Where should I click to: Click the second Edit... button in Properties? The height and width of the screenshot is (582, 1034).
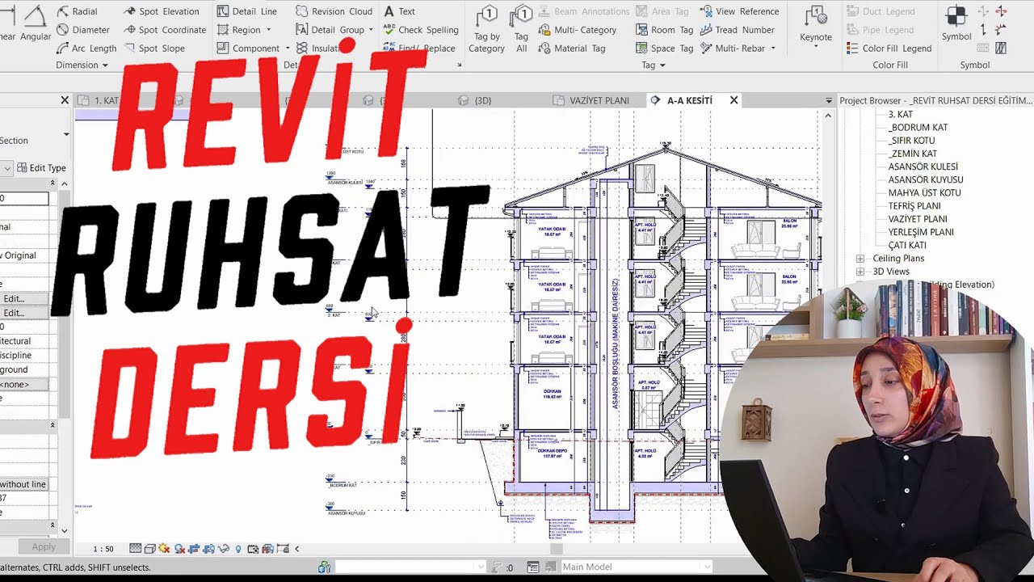coord(23,313)
